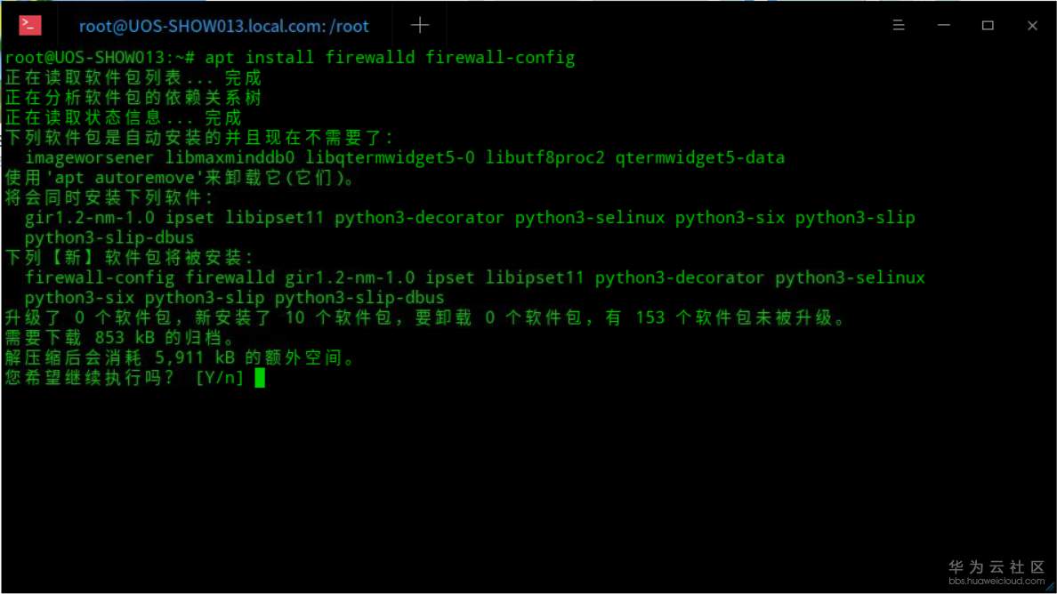Maximize the terminal window
The height and width of the screenshot is (594, 1057).
point(988,26)
